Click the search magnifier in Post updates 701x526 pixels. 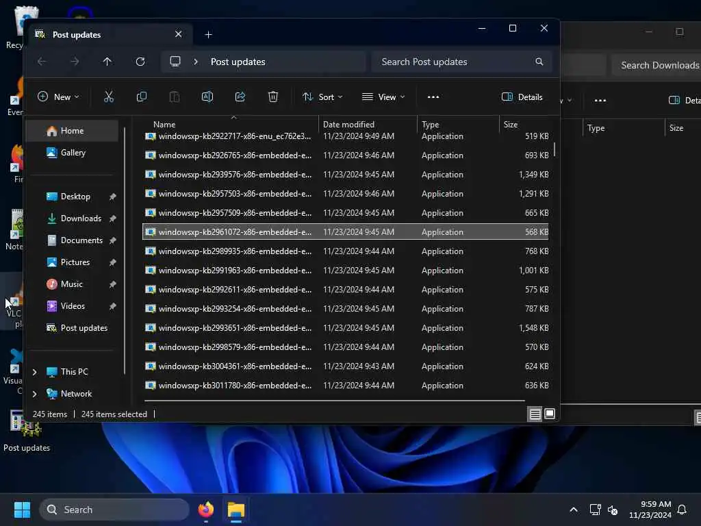539,62
